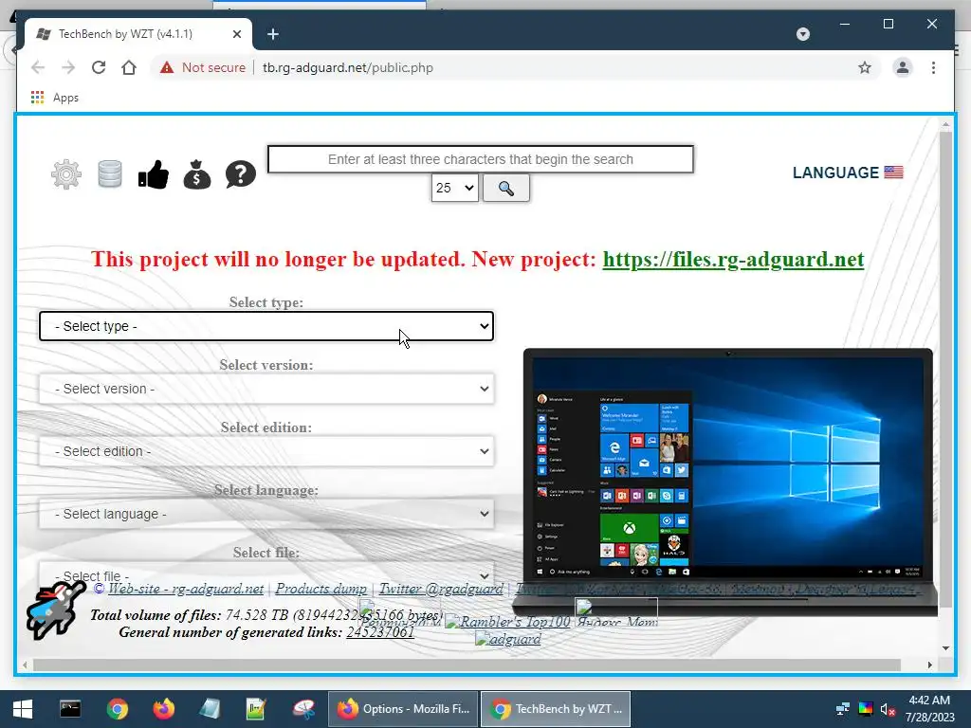971x728 pixels.
Task: Open the Rambler's Top100 link
Action: (508, 622)
